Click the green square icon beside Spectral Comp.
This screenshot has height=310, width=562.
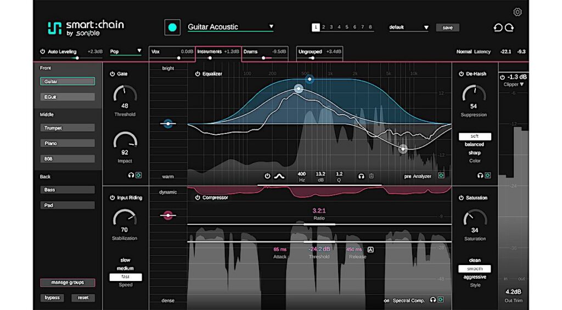(x=441, y=300)
